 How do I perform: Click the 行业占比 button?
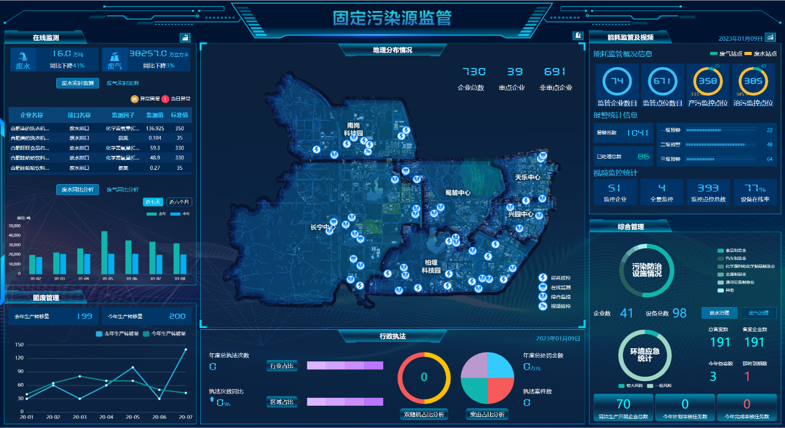click(282, 366)
